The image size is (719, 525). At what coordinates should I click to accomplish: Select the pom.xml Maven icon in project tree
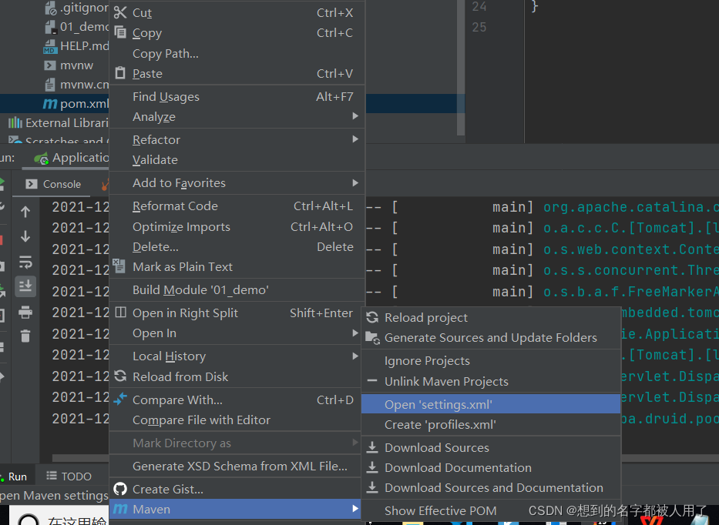51,103
